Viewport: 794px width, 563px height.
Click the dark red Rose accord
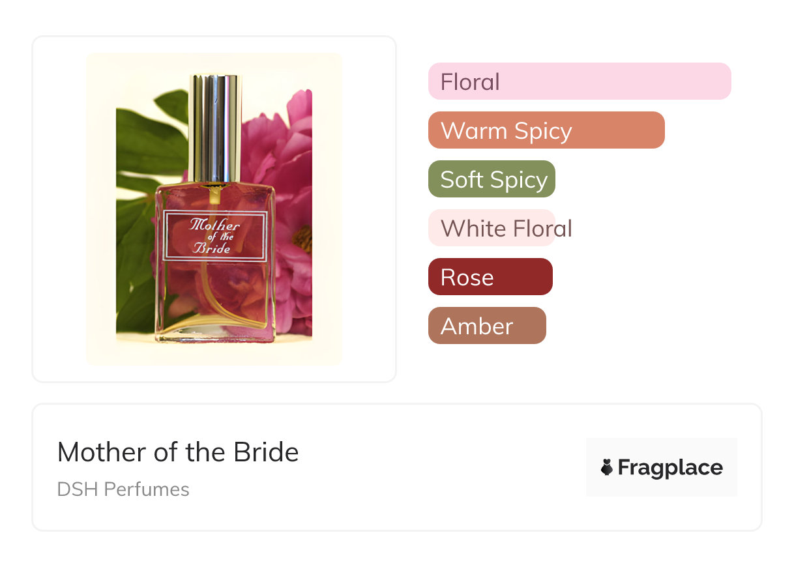[490, 277]
